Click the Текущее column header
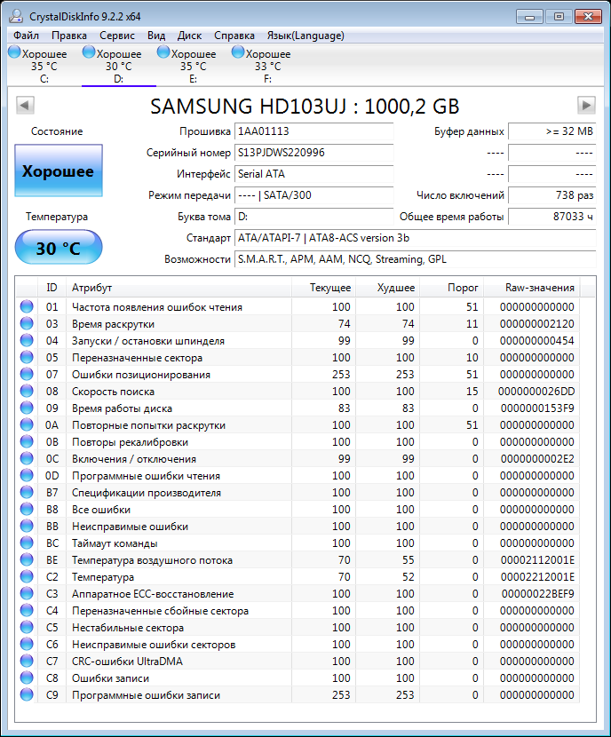 click(323, 288)
